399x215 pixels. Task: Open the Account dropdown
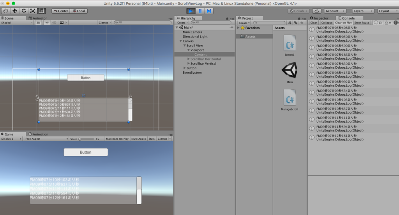point(335,11)
